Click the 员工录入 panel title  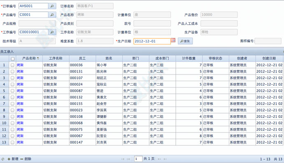[x=7, y=51]
